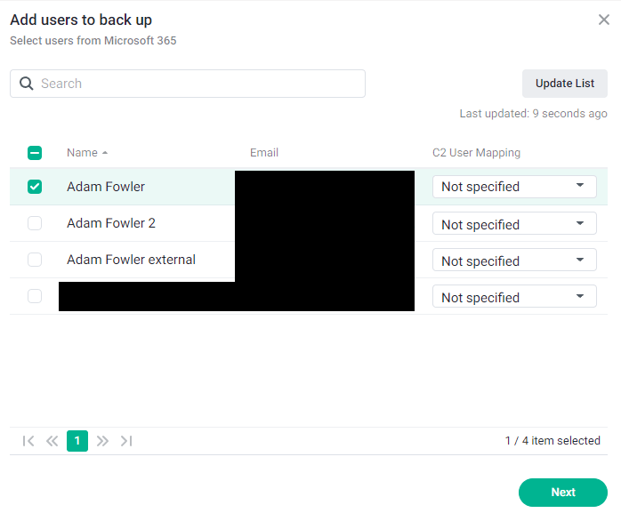Proceed with the Next button
This screenshot has height=513, width=621.
tap(563, 493)
